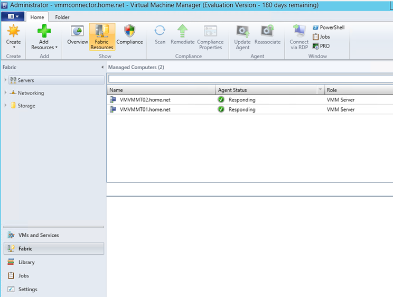Click the green status icon for VMVMMT01
Viewport: 393px width, 297px height.
point(221,109)
